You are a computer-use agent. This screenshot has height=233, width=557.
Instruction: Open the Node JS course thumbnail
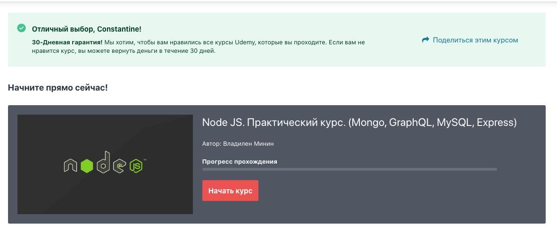coord(105,165)
